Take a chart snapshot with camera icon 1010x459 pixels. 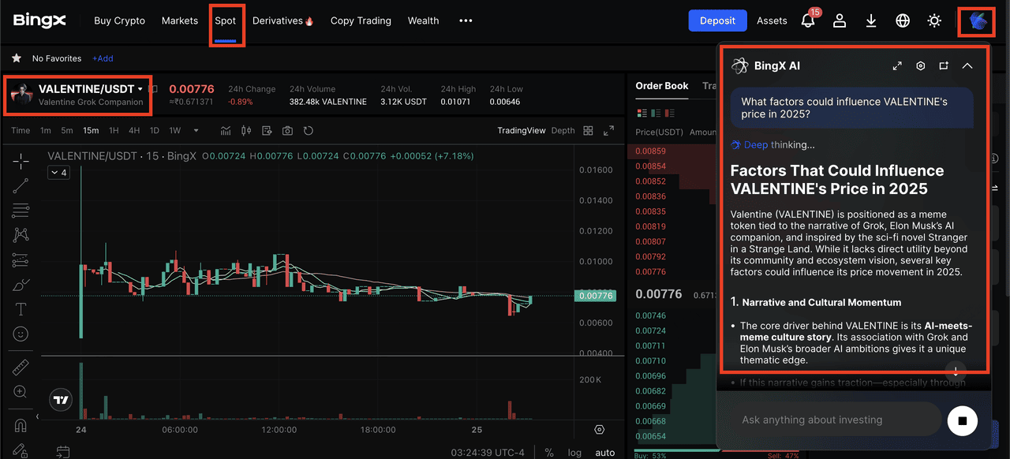tap(288, 131)
